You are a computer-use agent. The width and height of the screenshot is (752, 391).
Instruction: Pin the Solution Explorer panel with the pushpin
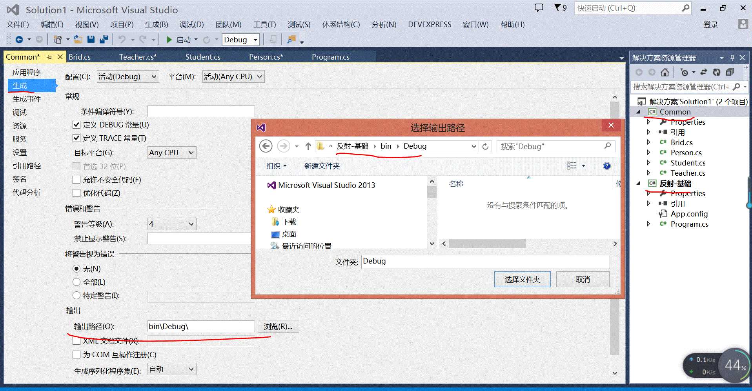pos(732,58)
